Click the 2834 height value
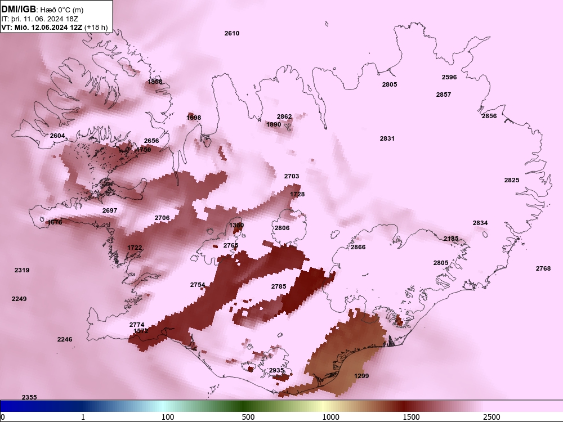The height and width of the screenshot is (422, 563). click(480, 223)
